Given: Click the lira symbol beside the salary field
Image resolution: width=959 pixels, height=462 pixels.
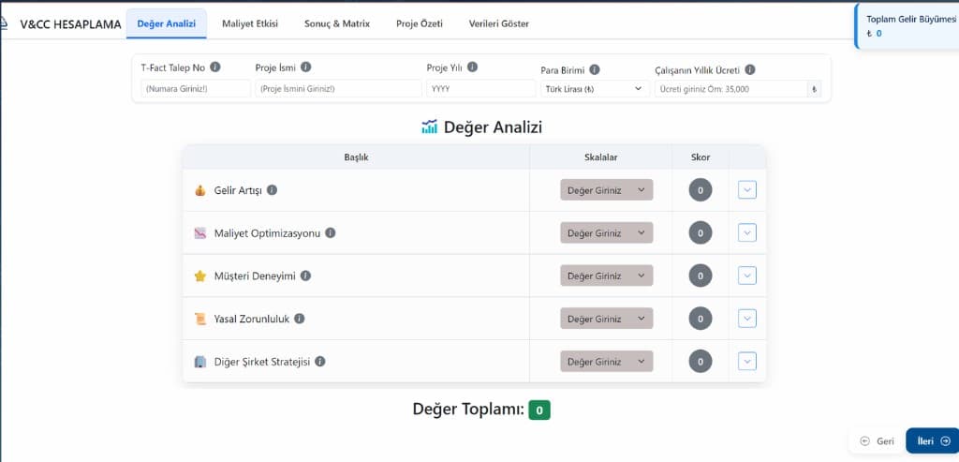Looking at the screenshot, I should (x=814, y=89).
